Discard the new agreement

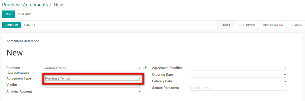(25, 14)
